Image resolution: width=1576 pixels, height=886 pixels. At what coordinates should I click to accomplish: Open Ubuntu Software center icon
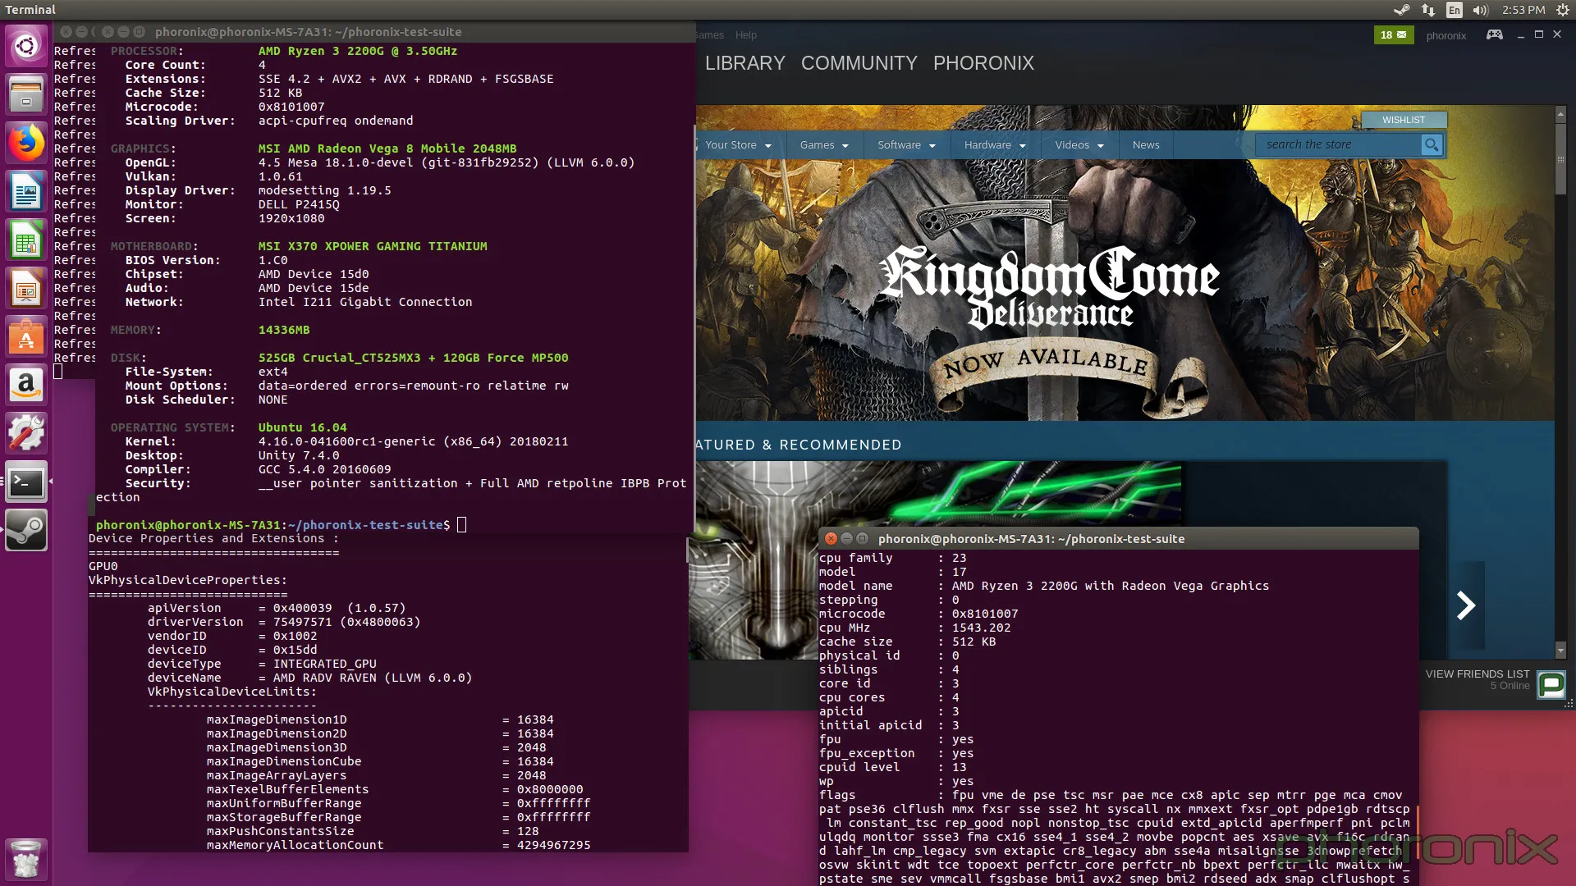click(26, 337)
